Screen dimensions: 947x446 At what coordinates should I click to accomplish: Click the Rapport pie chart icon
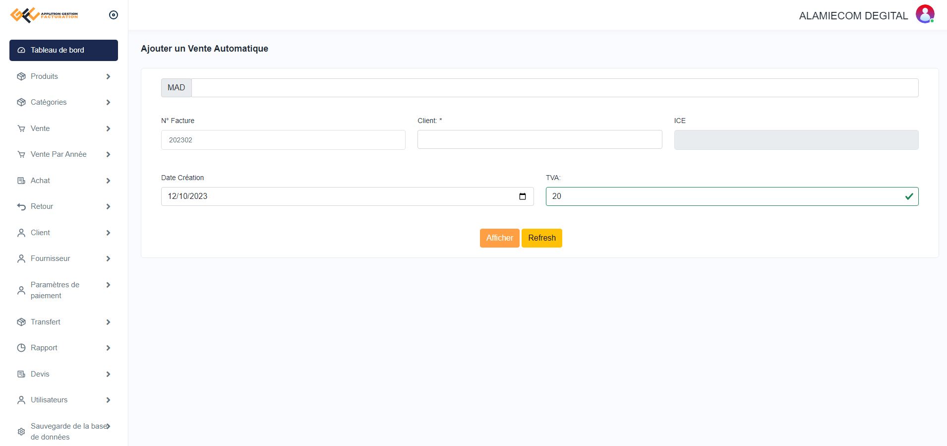[21, 348]
